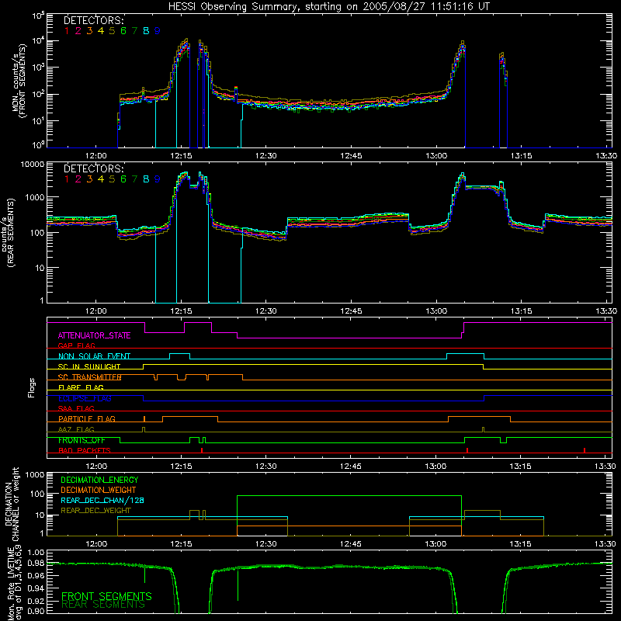Image resolution: width=621 pixels, height=621 pixels.
Task: Click the FRONTS_OFF flag label
Action: point(82,440)
